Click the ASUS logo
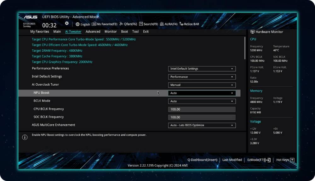 [x=31, y=17]
